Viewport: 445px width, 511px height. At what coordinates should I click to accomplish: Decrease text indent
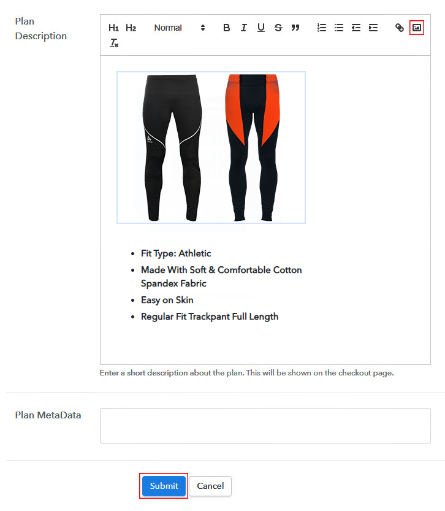356,28
